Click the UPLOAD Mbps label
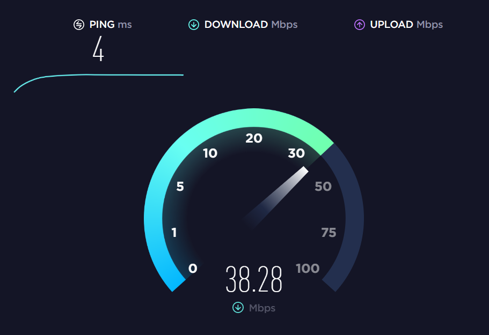 point(406,25)
